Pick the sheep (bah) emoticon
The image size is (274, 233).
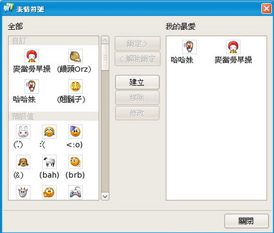[49, 162]
